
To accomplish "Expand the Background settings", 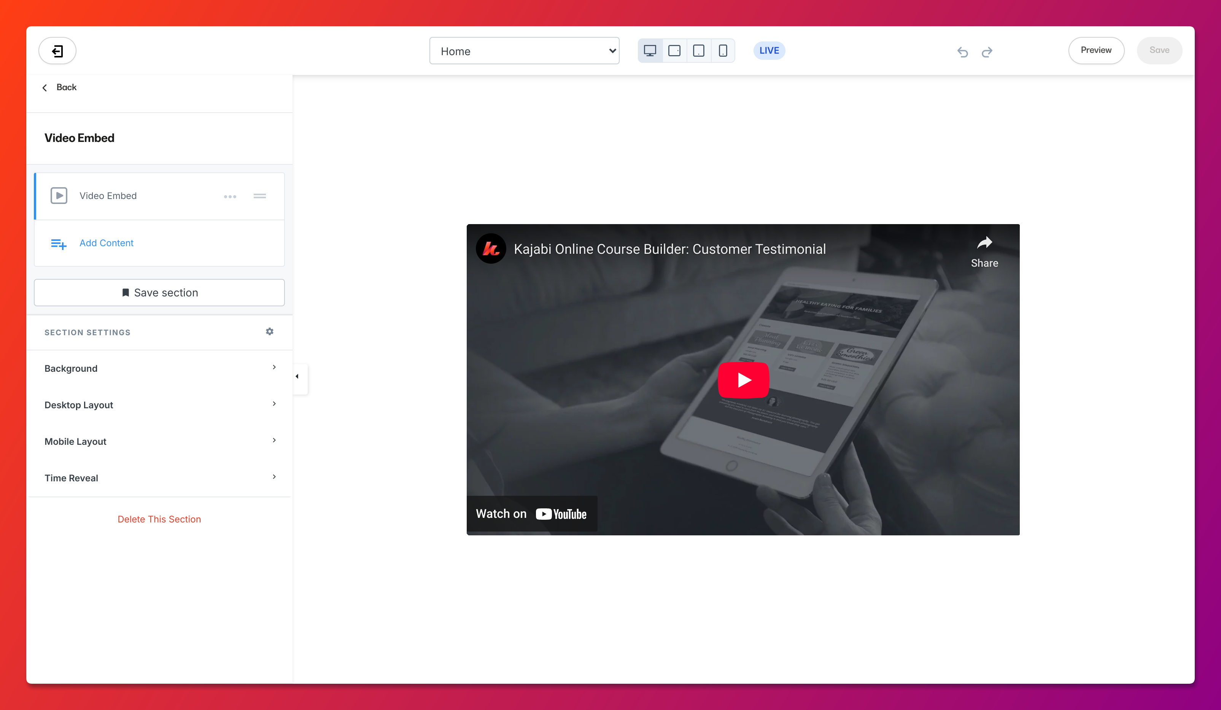I will [159, 368].
